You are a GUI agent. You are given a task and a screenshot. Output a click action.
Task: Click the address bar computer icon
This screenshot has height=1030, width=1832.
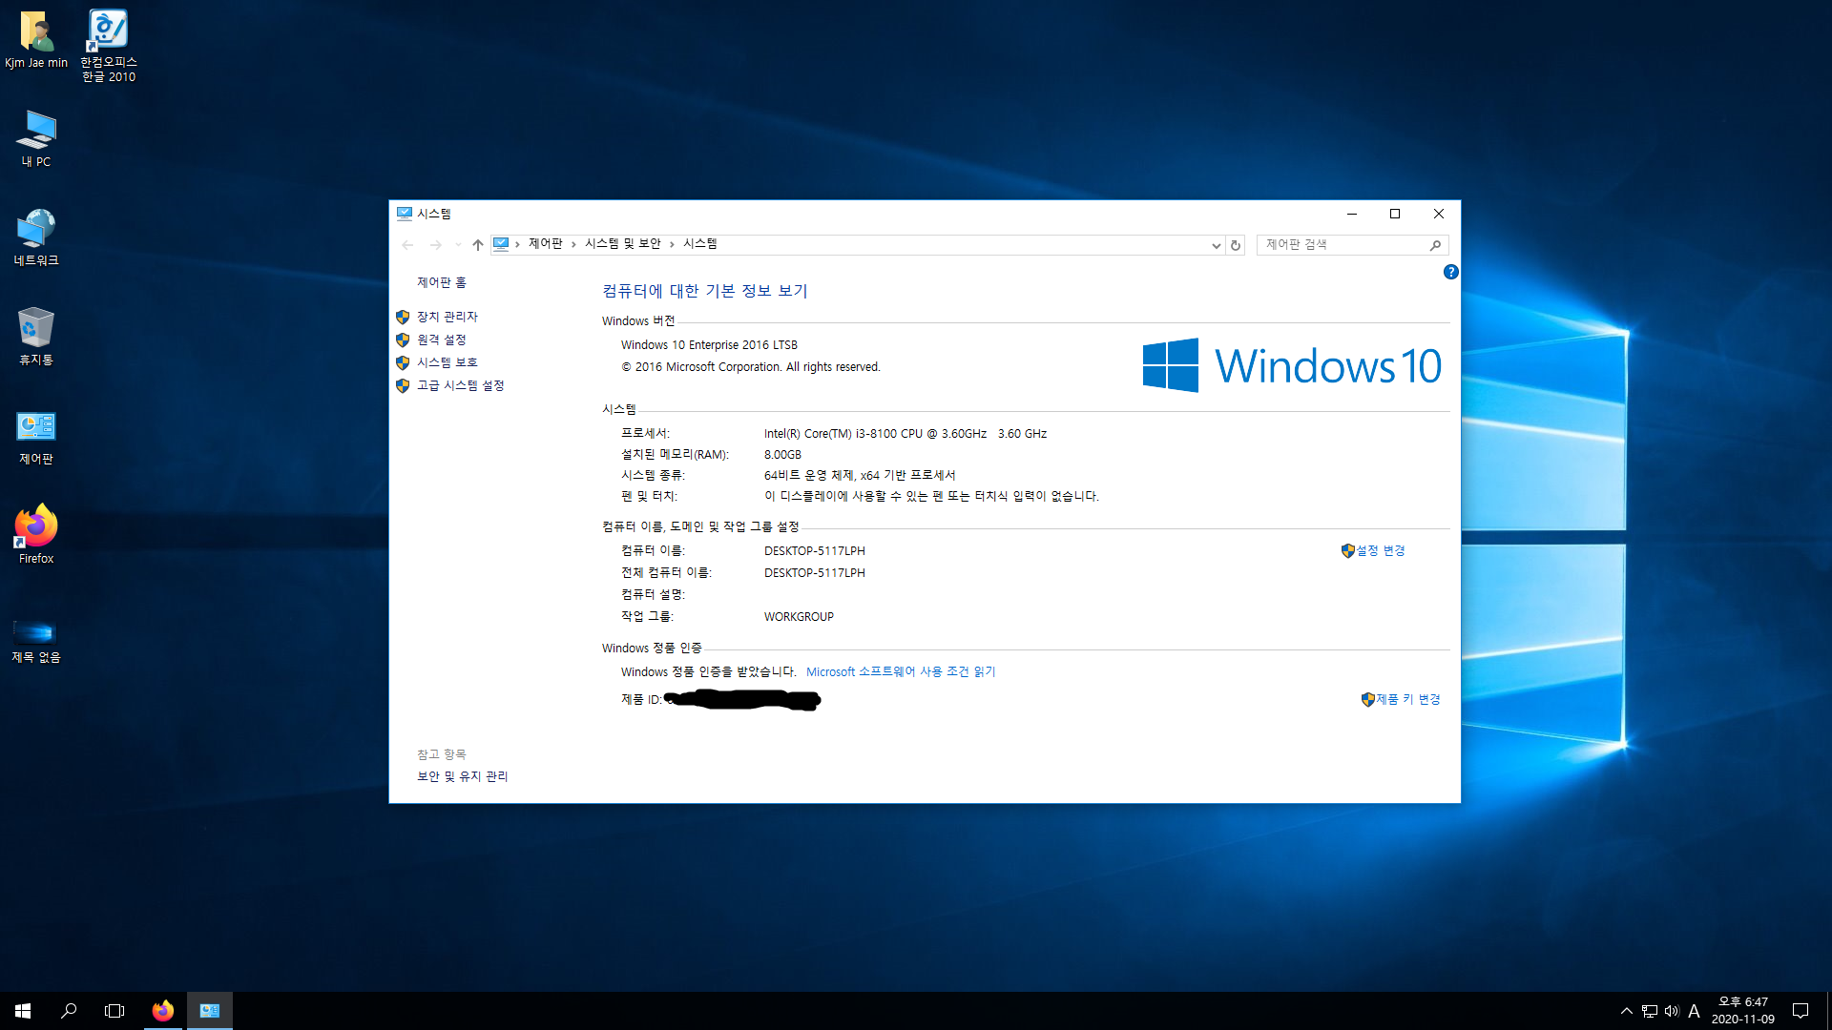[x=501, y=244]
